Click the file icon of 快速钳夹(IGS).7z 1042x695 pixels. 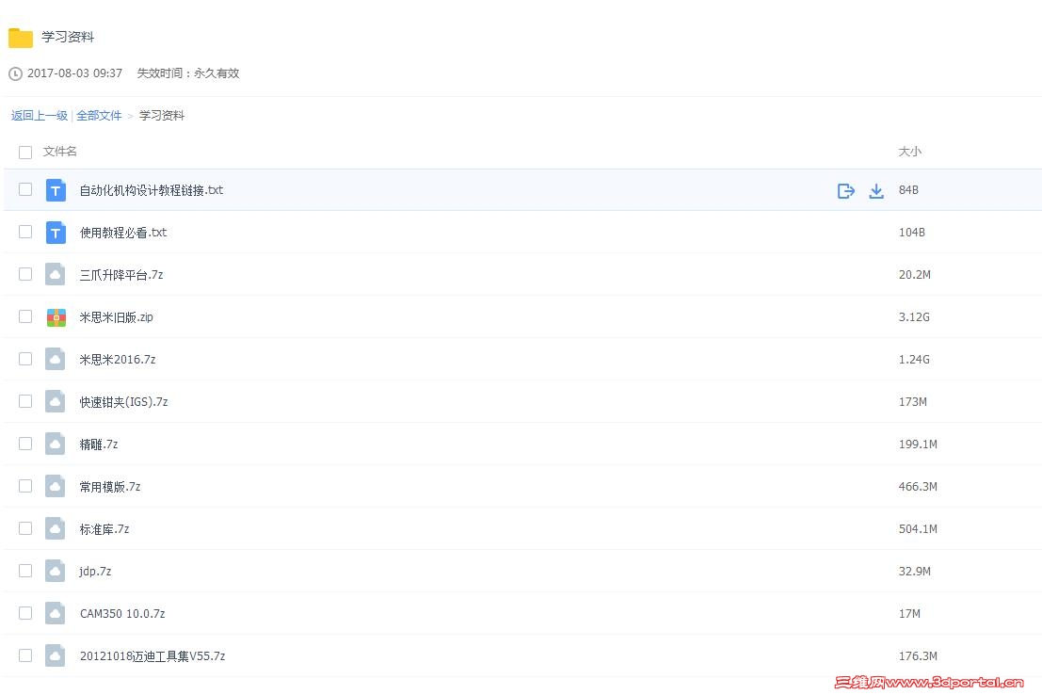(56, 402)
